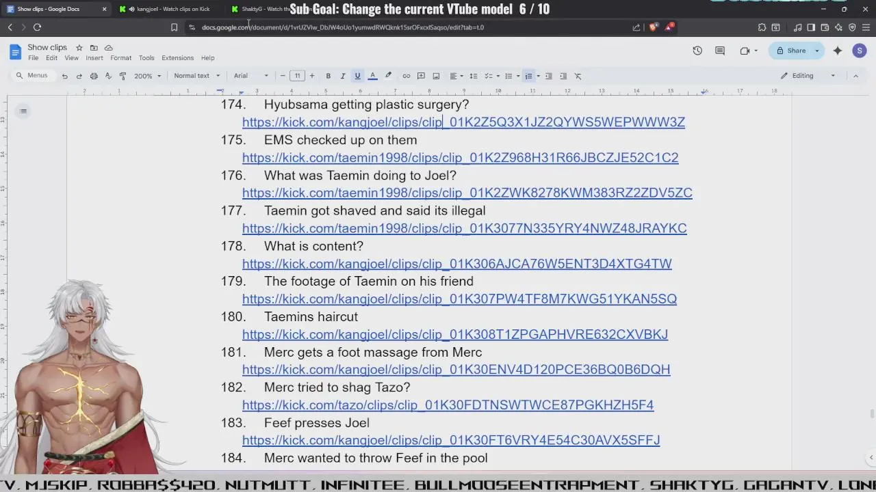876x492 pixels.
Task: Reload the page in browser
Action: pos(37,27)
